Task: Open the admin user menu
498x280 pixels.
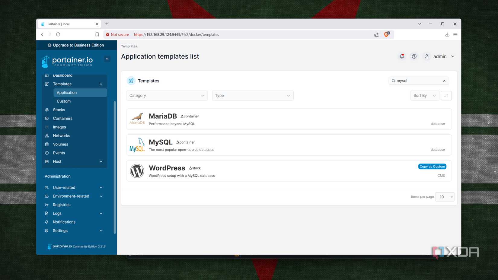Action: click(440, 56)
